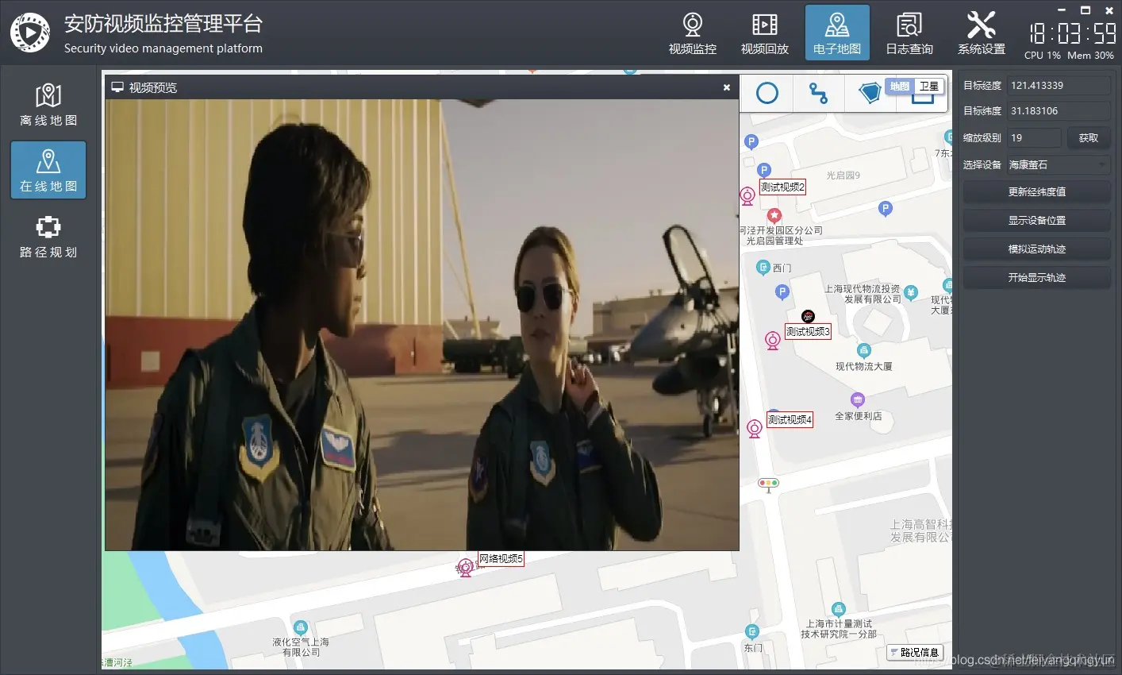Open the 视频监控 video monitoring module

(692, 33)
